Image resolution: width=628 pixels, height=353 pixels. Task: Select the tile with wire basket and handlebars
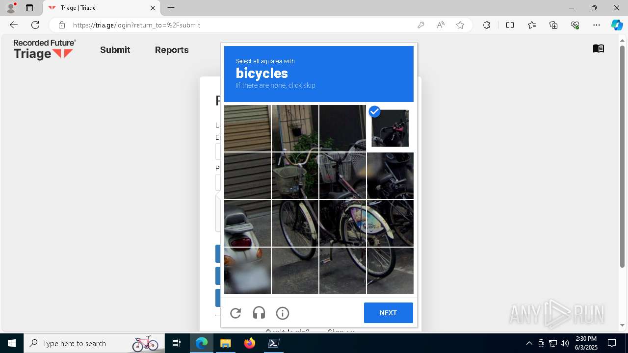tap(342, 176)
